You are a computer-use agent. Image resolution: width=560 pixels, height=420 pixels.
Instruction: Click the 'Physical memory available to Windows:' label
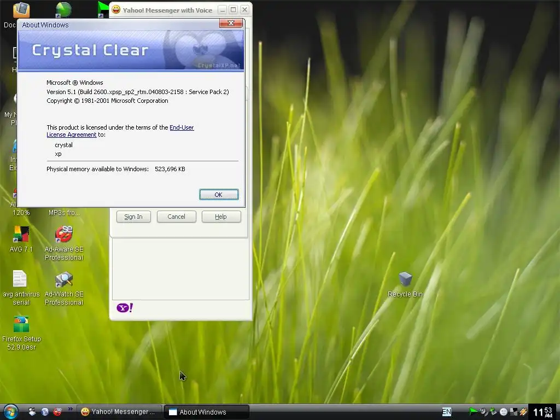[97, 170]
